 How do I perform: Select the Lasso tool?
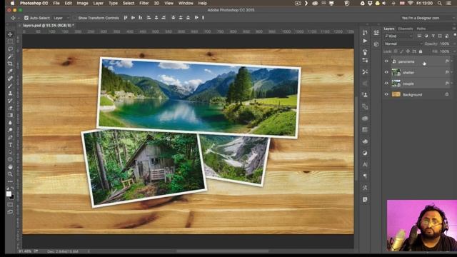pos(10,49)
